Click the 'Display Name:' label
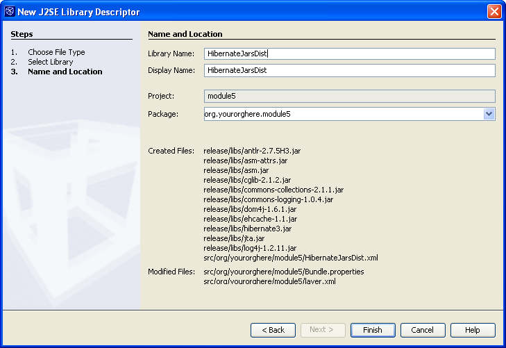This screenshot has height=348, width=506. tap(171, 70)
